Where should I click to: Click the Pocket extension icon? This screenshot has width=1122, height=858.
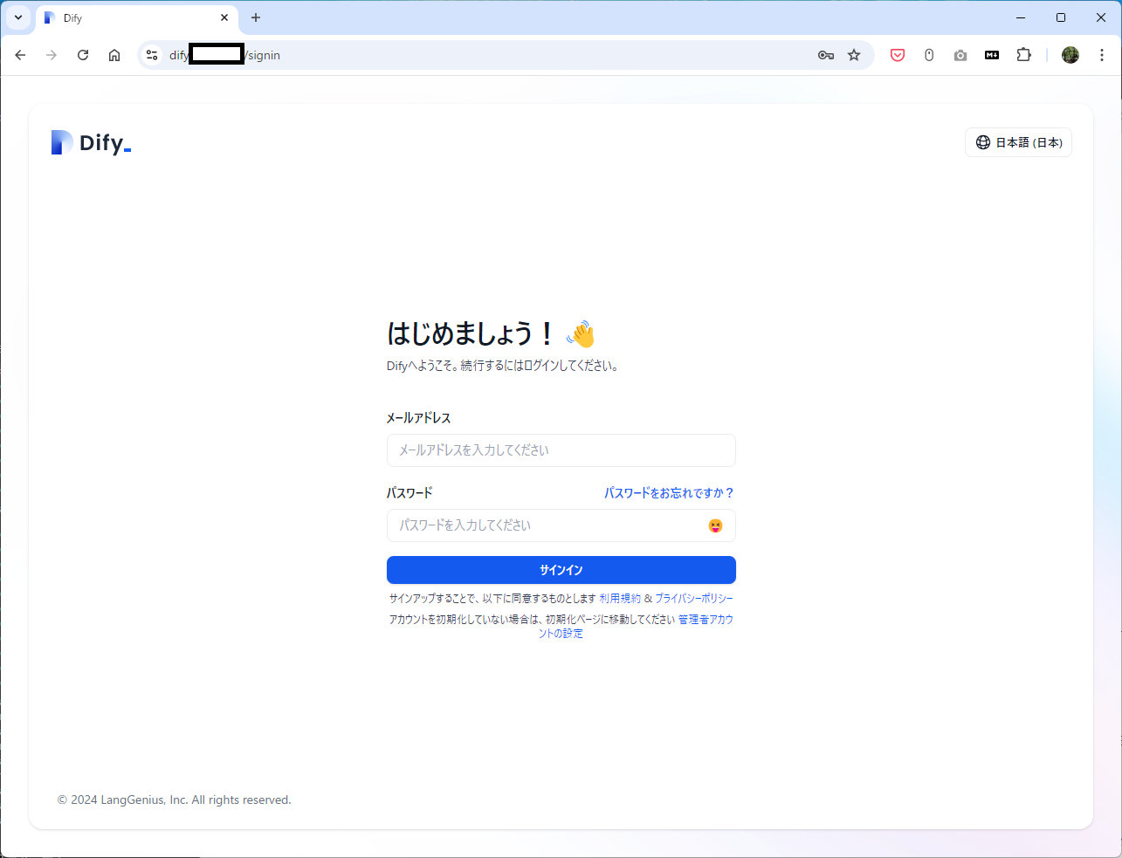tap(898, 55)
